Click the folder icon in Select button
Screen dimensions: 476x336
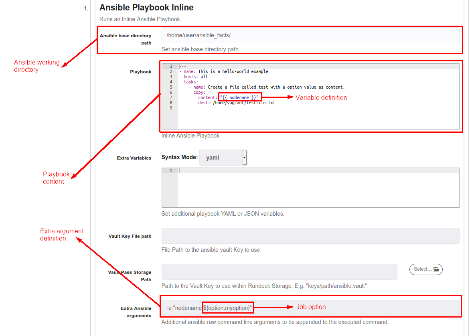(436, 269)
